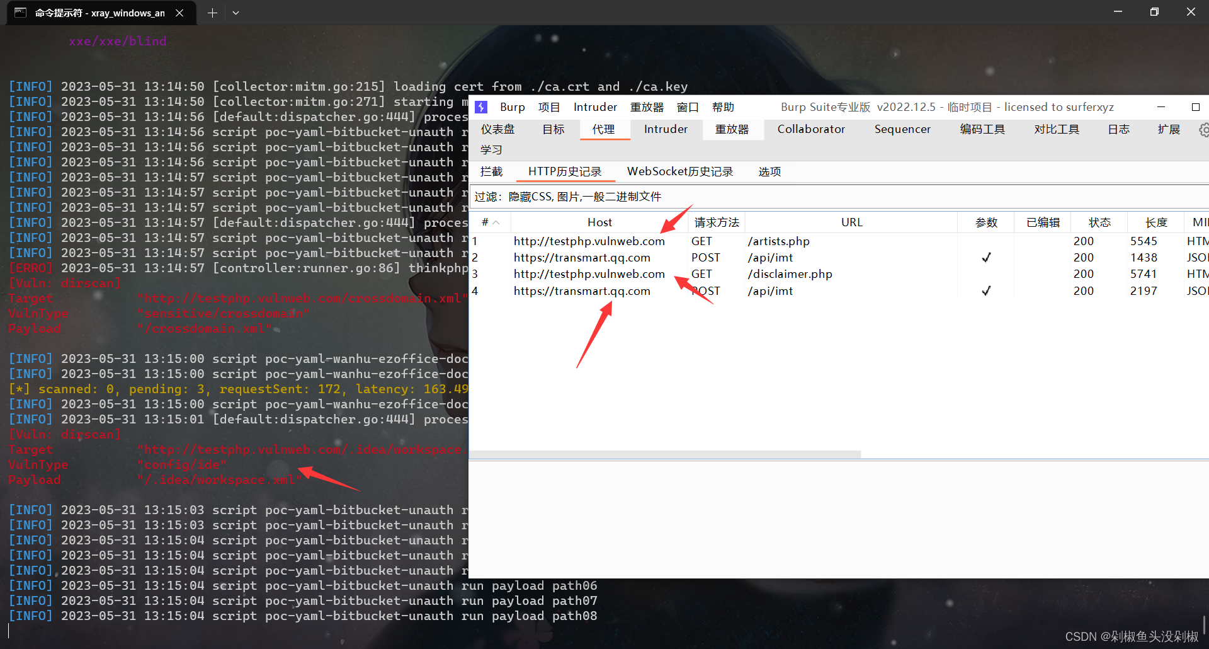
Task: Click the xxe/xxe/blind text in terminal
Action: coord(118,41)
